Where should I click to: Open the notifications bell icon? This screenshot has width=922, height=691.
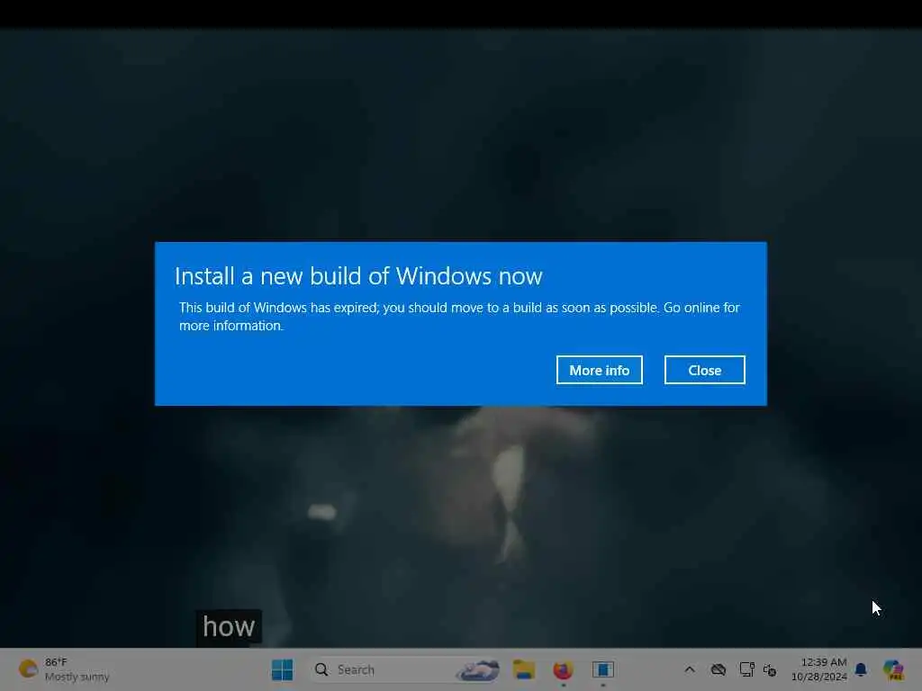coord(861,669)
